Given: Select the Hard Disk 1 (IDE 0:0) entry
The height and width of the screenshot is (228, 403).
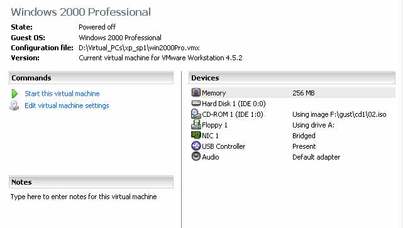Looking at the screenshot, I should pos(234,104).
